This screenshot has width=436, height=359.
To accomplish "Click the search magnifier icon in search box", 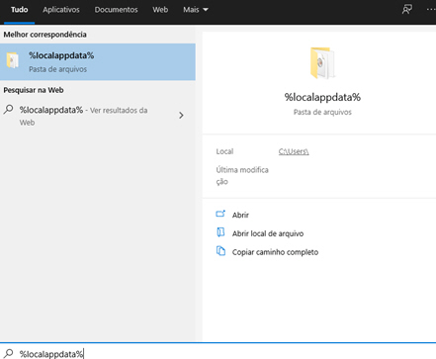I will 9,353.
